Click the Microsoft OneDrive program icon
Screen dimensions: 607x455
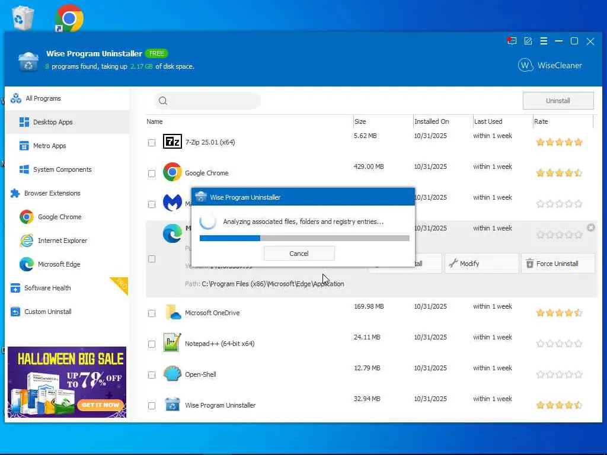point(172,312)
